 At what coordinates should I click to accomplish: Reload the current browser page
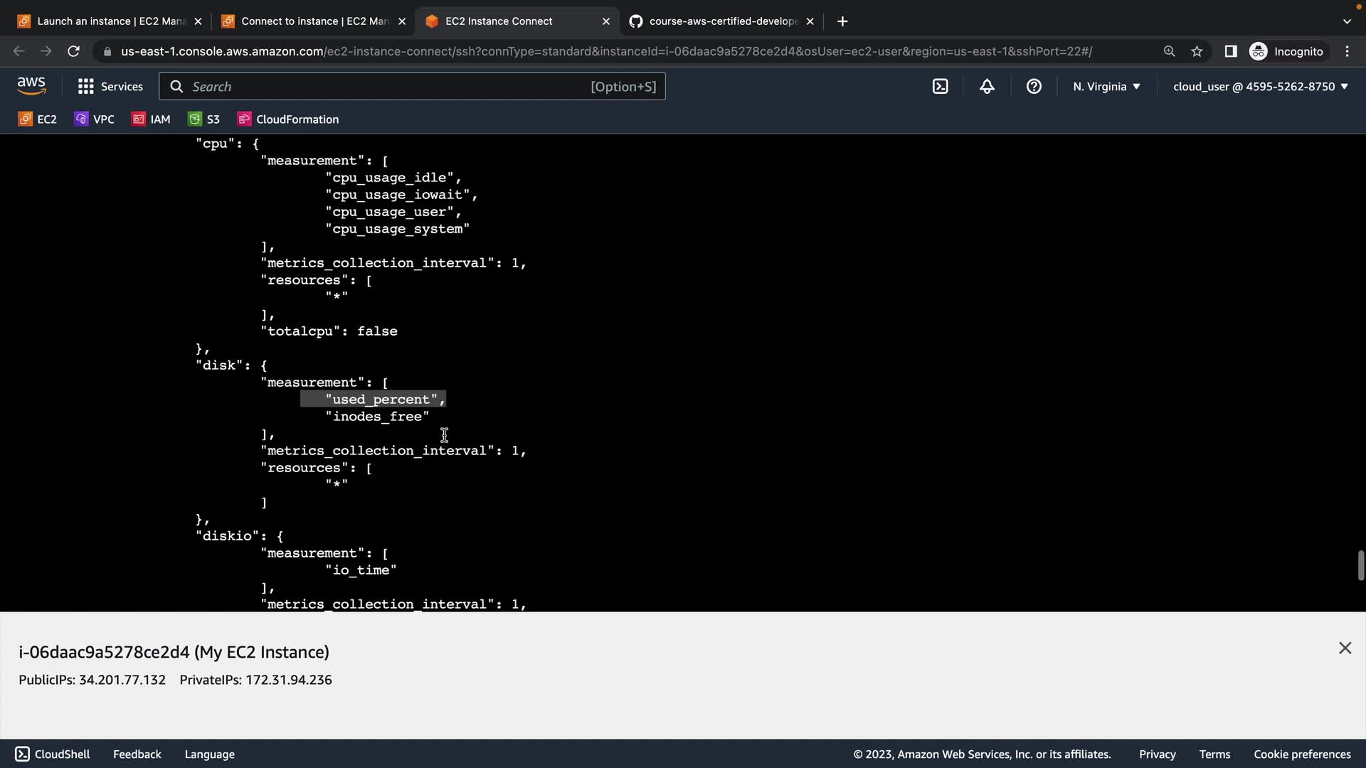tap(73, 51)
